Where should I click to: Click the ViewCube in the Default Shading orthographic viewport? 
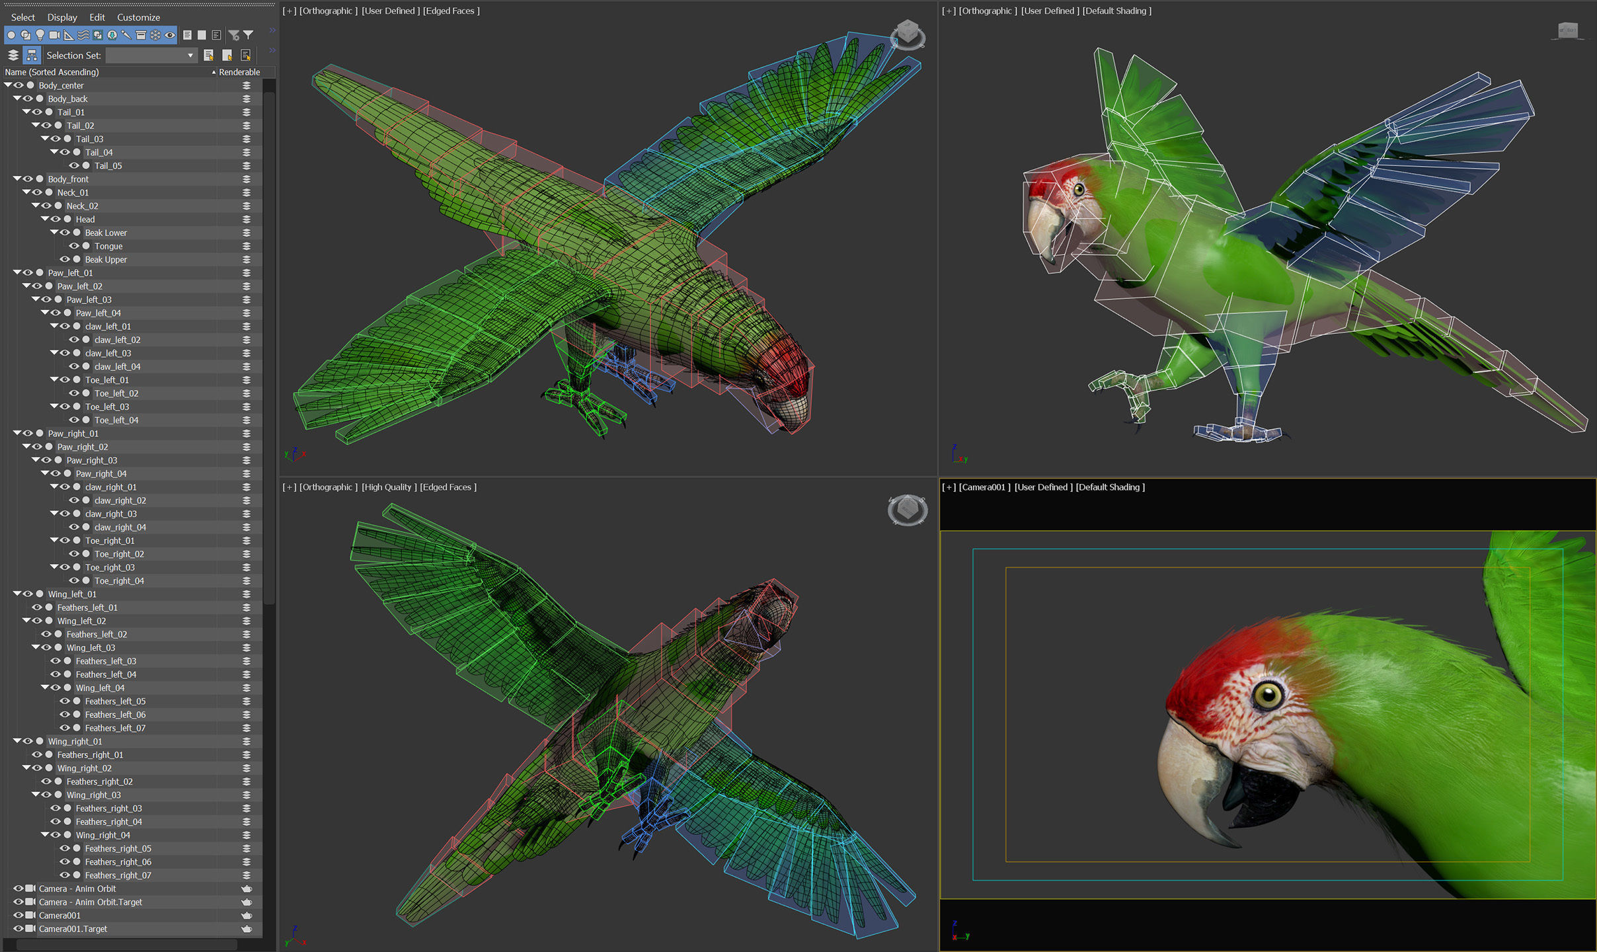point(1568,30)
